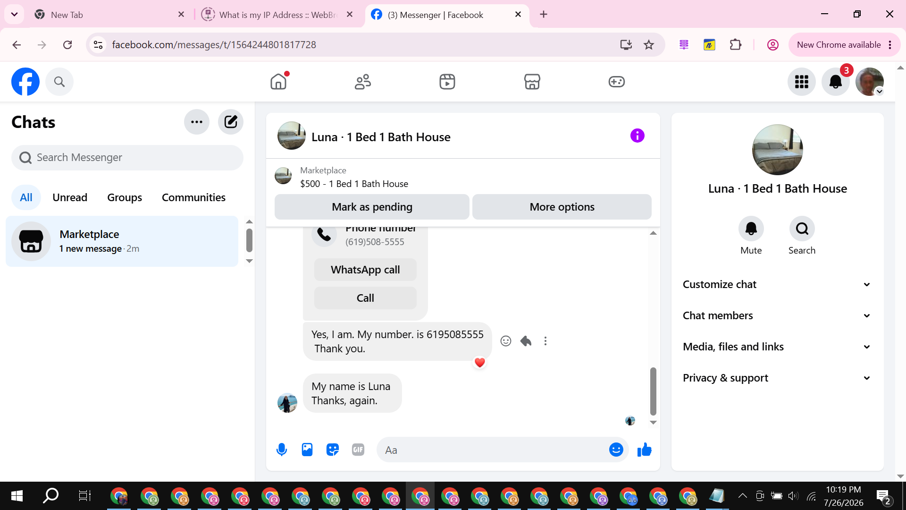
Task: Open the Facebook home logo
Action: coord(25,82)
